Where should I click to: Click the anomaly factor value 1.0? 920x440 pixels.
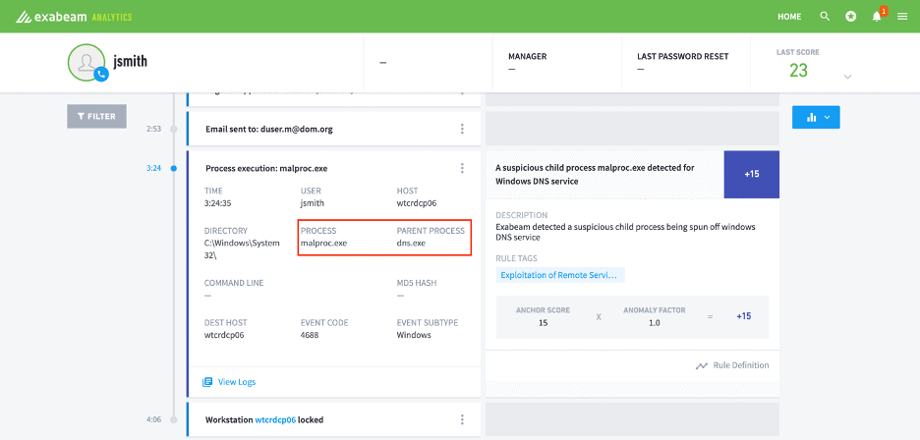655,322
